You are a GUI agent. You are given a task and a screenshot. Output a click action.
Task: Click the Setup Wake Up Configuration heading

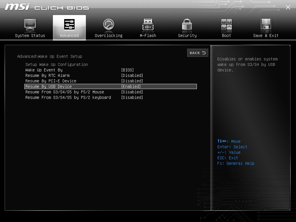pyautogui.click(x=57, y=64)
